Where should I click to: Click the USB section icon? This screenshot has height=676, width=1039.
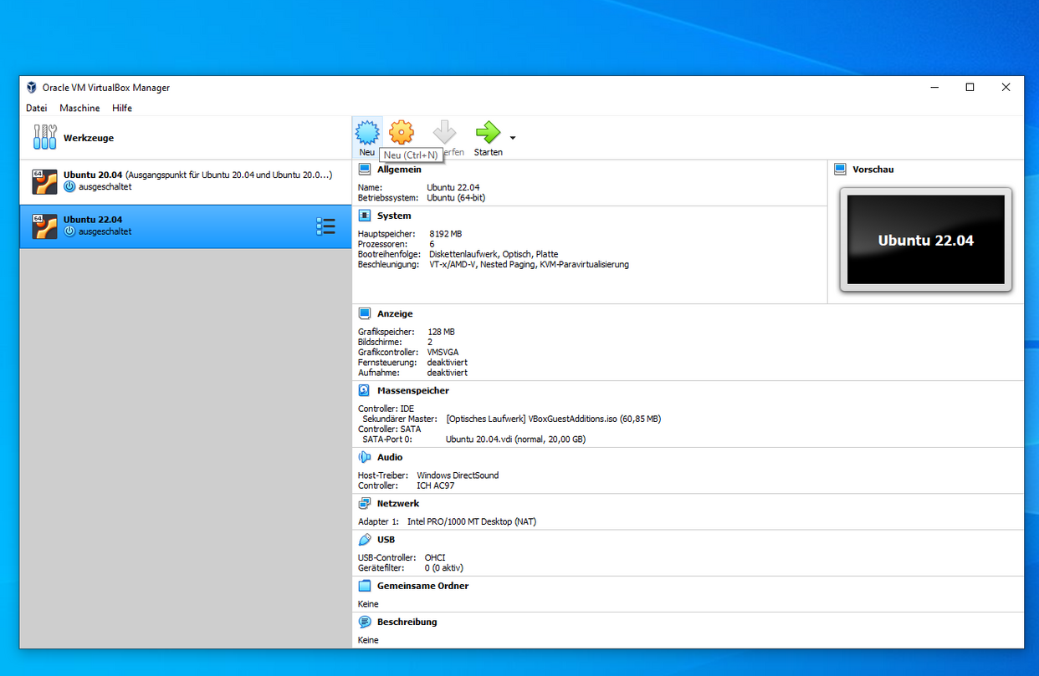[x=365, y=540]
